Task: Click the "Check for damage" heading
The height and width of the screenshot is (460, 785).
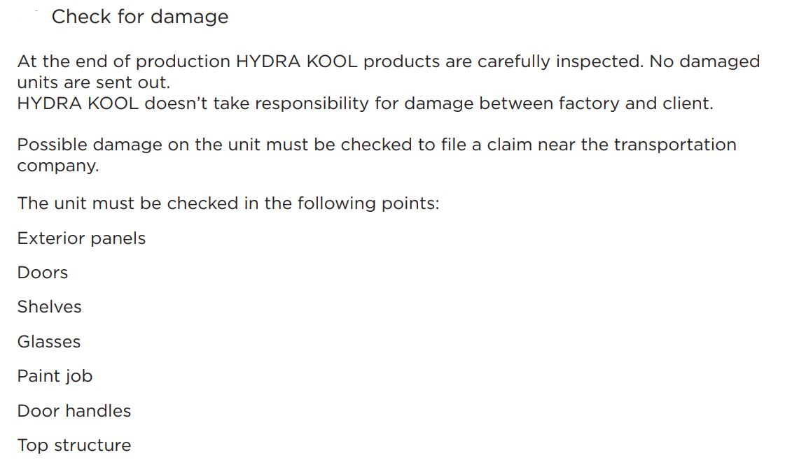Action: pos(139,17)
